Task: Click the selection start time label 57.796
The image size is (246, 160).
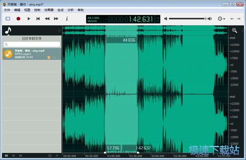Action: click(x=113, y=148)
